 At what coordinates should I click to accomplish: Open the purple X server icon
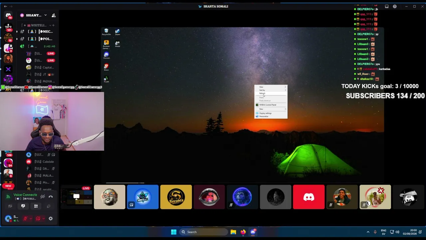pyautogui.click(x=8, y=69)
